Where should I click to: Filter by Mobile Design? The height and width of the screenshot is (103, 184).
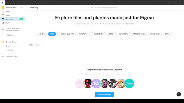click(139, 34)
